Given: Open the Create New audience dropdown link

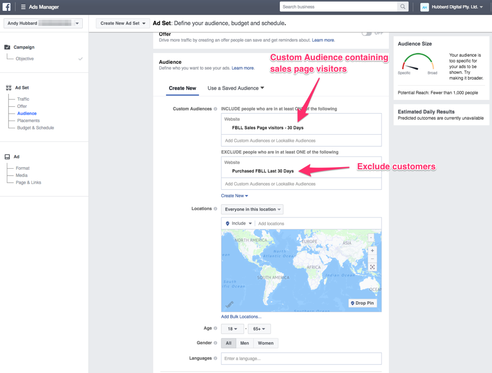Looking at the screenshot, I should [x=234, y=195].
